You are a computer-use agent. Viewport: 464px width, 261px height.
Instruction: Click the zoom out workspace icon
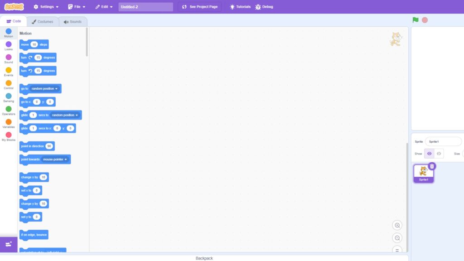coord(397,238)
